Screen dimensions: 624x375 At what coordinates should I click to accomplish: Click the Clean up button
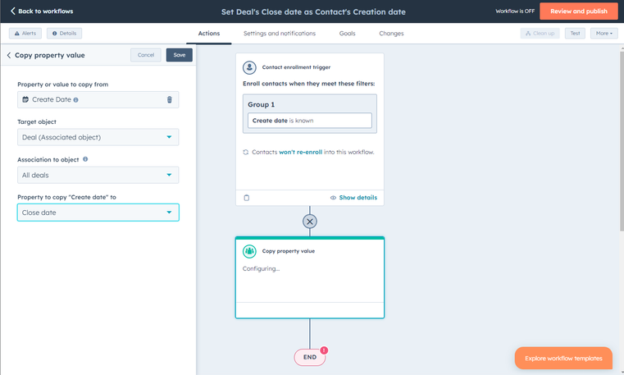click(540, 34)
